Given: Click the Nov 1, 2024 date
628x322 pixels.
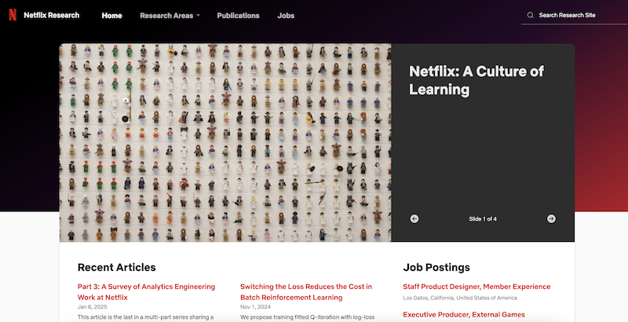Looking at the screenshot, I should tap(256, 307).
